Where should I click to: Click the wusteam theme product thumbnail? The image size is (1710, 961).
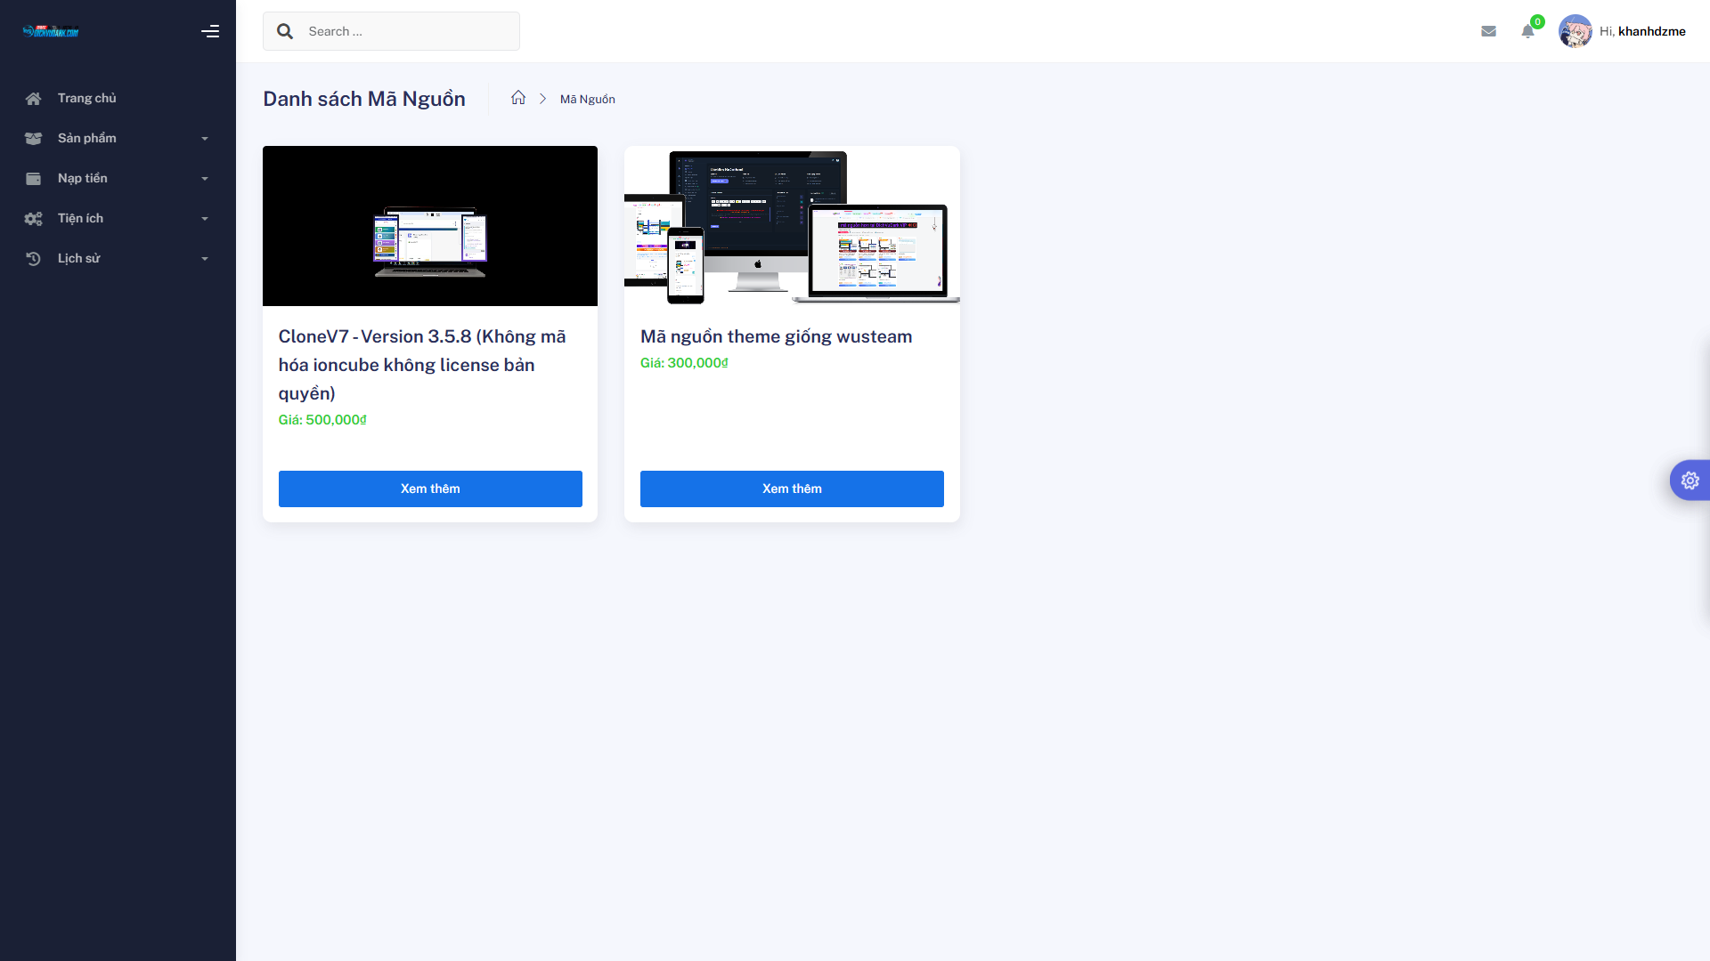pos(792,226)
